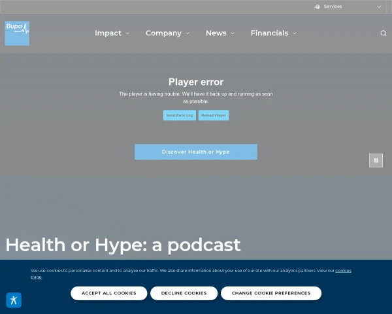Decline cookies
Image resolution: width=392 pixels, height=314 pixels.
click(x=184, y=293)
